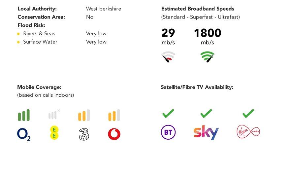Click the green checkmark above Sky

[206, 114]
